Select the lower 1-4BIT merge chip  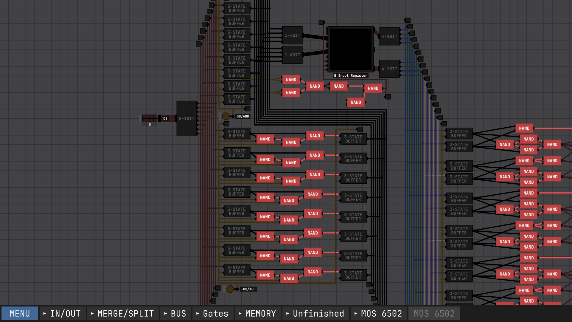coord(292,55)
